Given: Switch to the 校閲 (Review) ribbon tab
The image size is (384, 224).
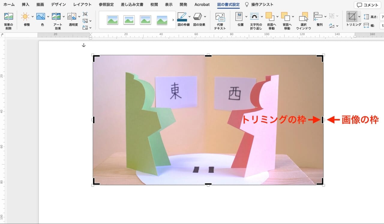Looking at the screenshot, I should 154,5.
